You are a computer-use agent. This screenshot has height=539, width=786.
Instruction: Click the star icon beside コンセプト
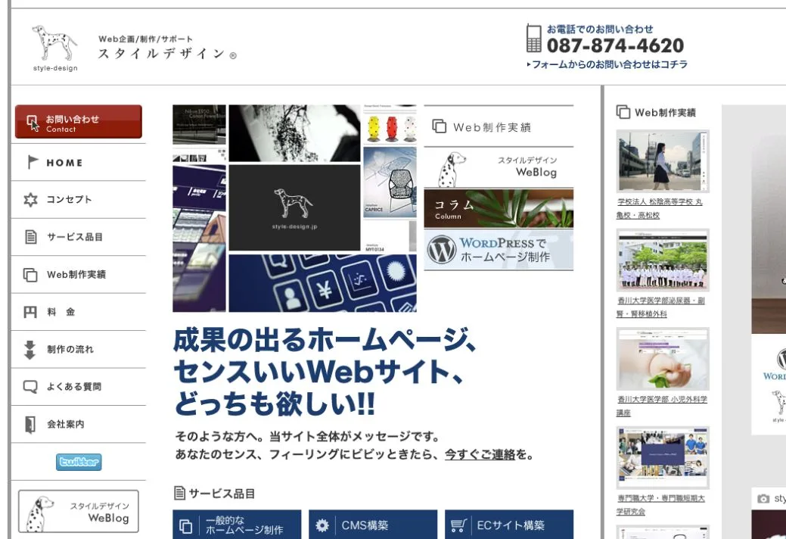pyautogui.click(x=30, y=200)
